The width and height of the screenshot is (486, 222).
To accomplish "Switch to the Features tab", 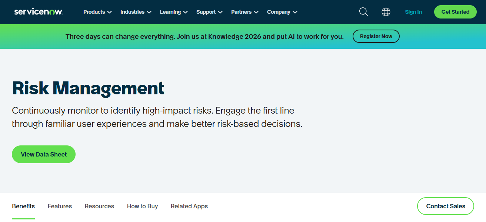I will coord(60,206).
